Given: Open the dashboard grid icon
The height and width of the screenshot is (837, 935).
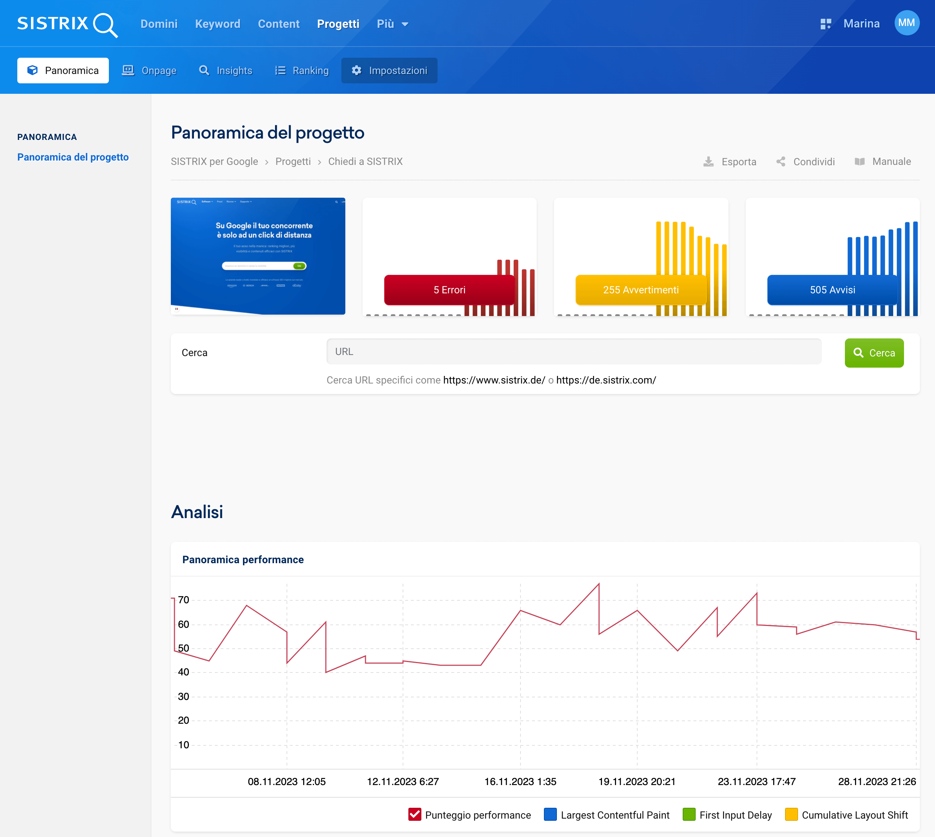Looking at the screenshot, I should click(826, 24).
